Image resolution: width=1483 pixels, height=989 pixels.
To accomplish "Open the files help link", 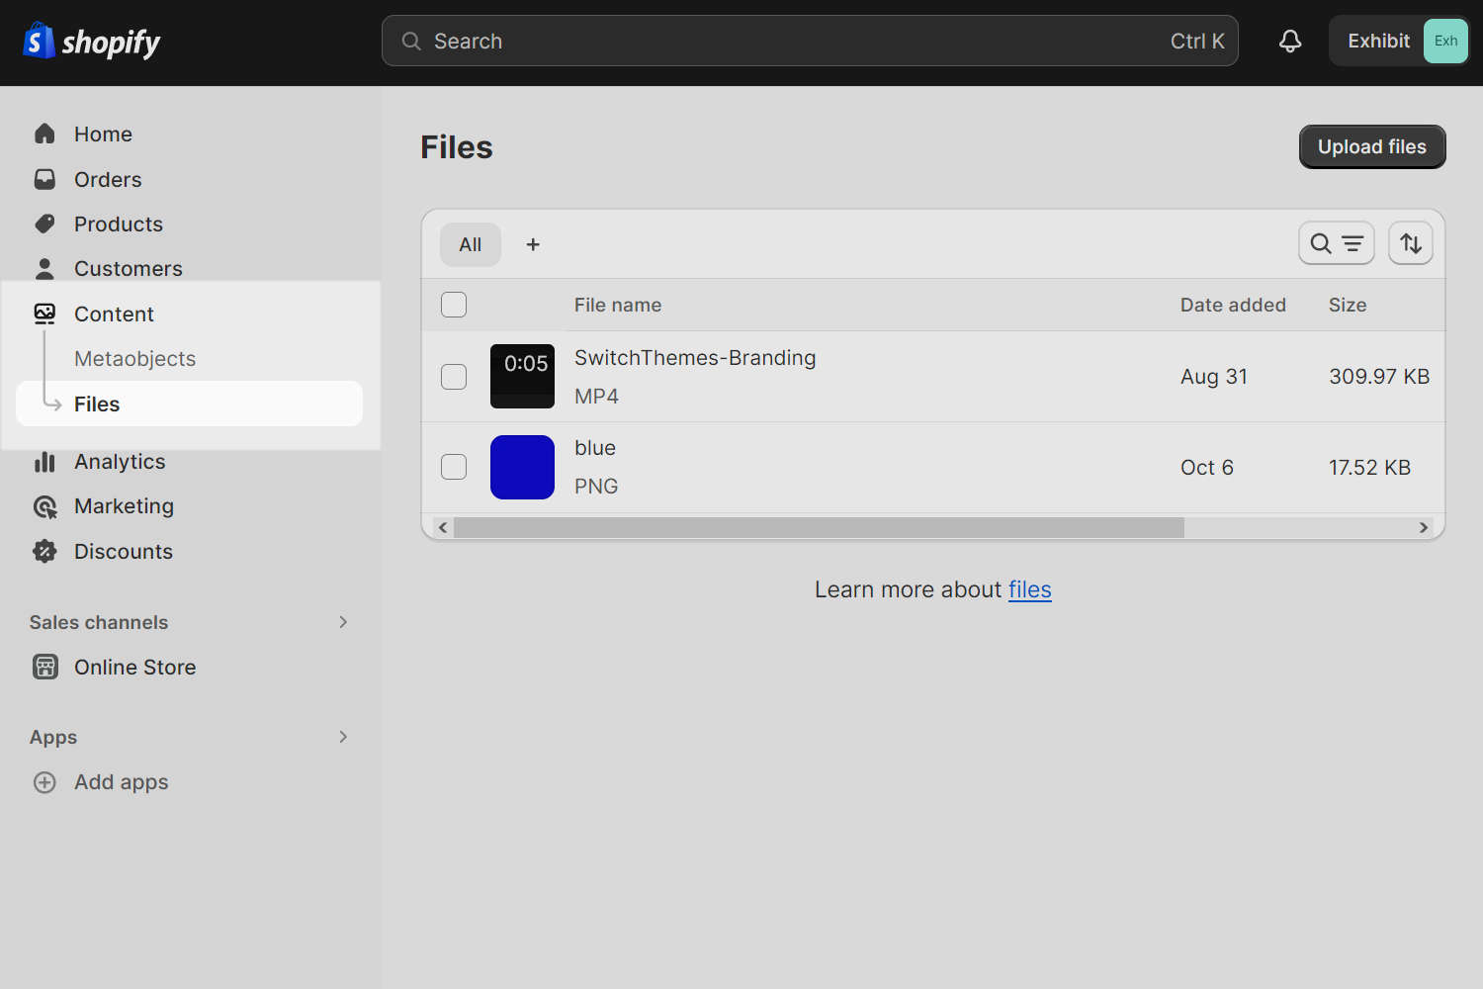I will [x=1030, y=589].
